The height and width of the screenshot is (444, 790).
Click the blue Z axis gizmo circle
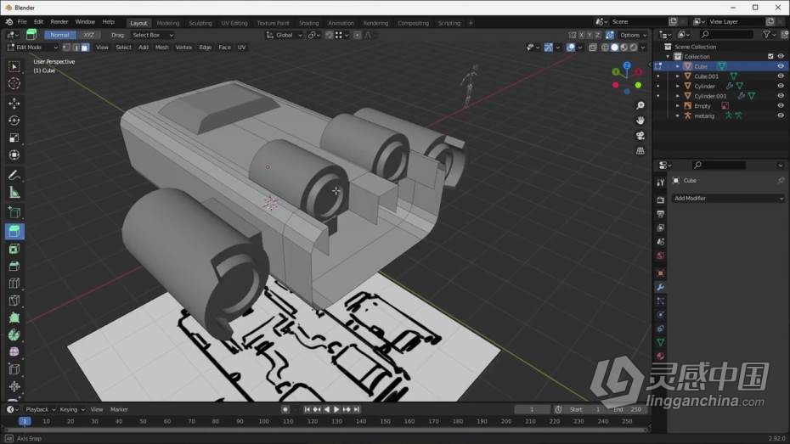627,65
